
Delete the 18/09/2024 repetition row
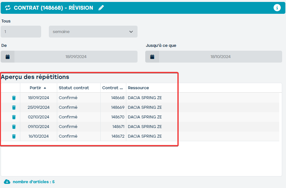pos(14,98)
